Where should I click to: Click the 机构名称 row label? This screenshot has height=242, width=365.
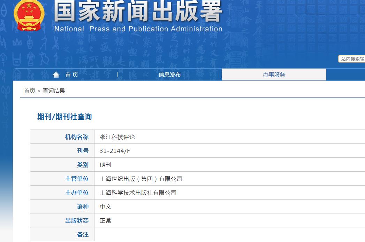77,137
